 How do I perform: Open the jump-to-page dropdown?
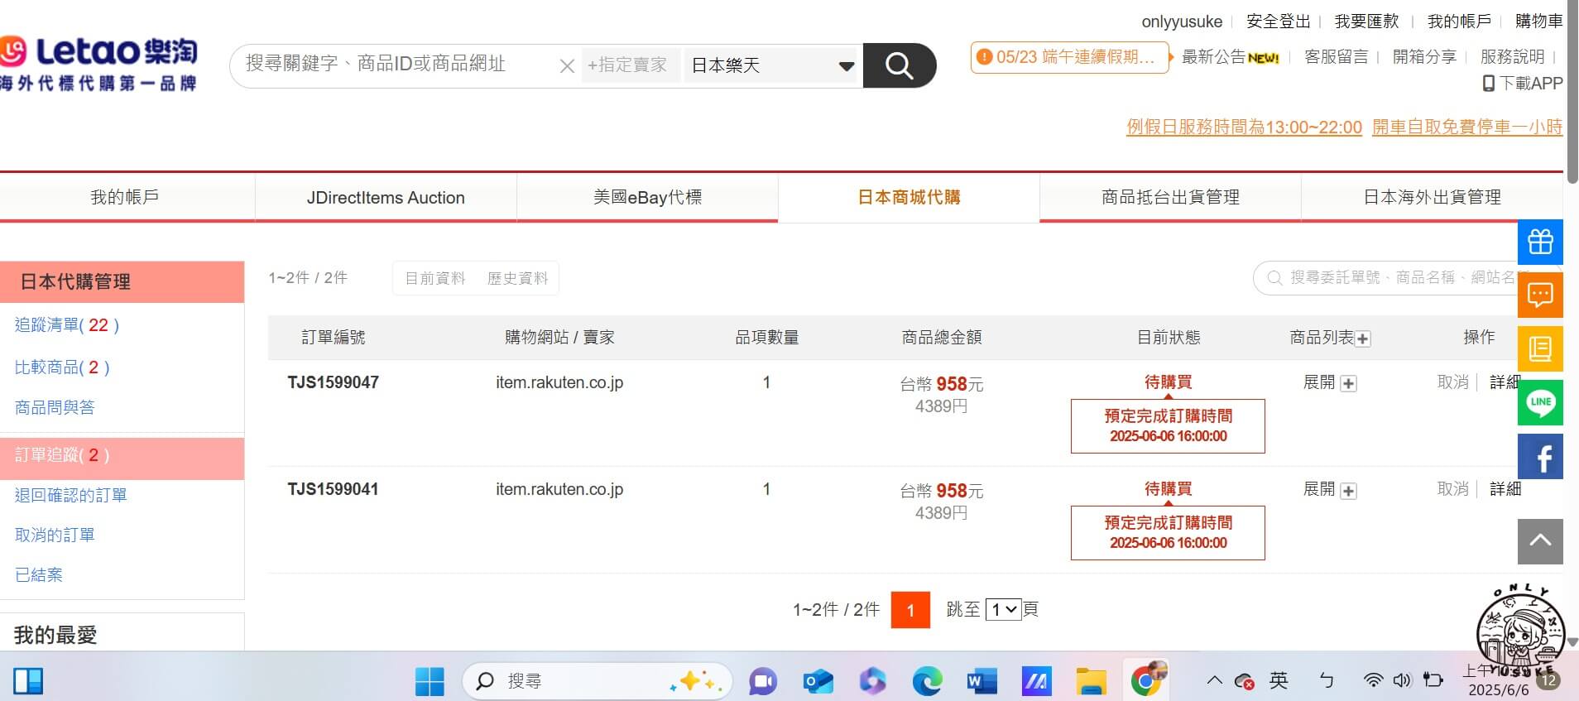click(x=1004, y=610)
